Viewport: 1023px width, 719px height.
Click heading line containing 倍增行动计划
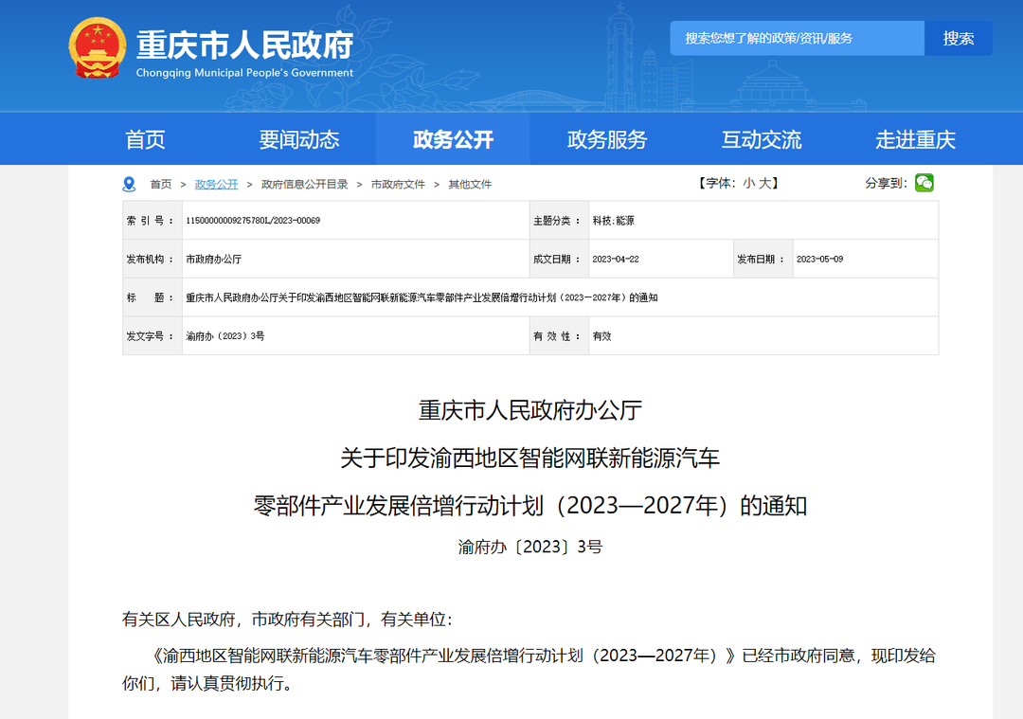coord(530,506)
